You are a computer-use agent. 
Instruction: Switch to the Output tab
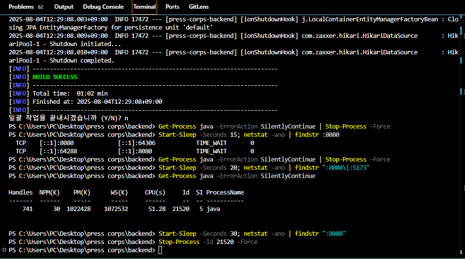pyautogui.click(x=64, y=7)
